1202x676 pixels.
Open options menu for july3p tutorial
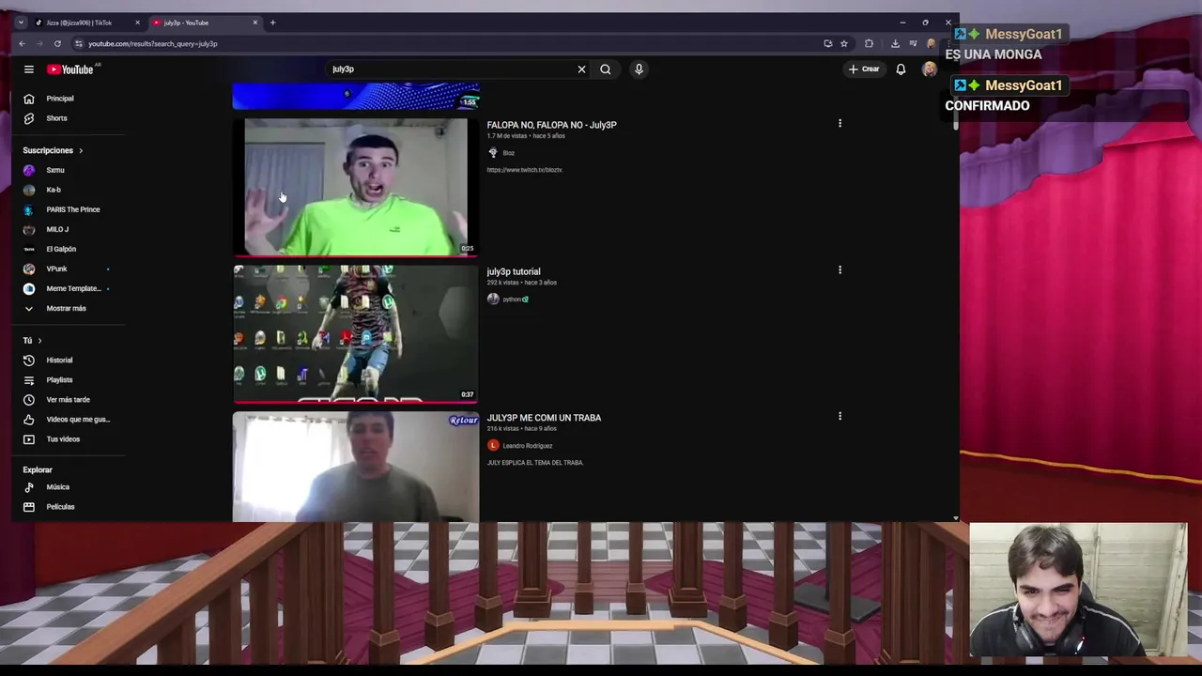840,269
